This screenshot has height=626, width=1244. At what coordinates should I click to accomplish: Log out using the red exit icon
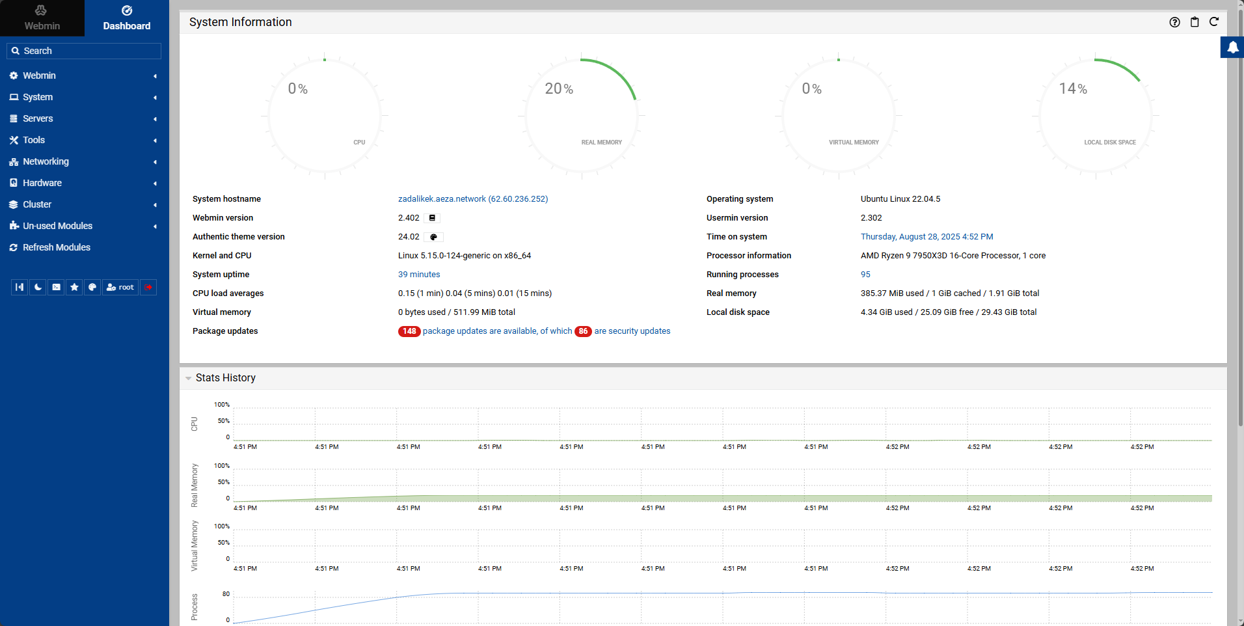(148, 287)
